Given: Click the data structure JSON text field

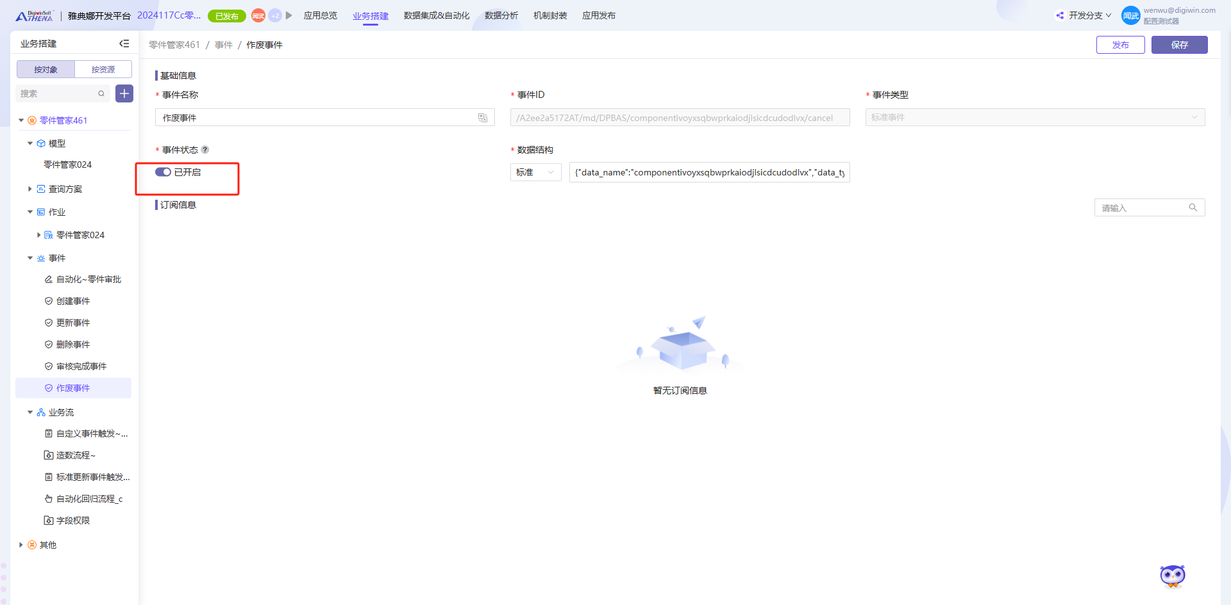Looking at the screenshot, I should tap(710, 172).
